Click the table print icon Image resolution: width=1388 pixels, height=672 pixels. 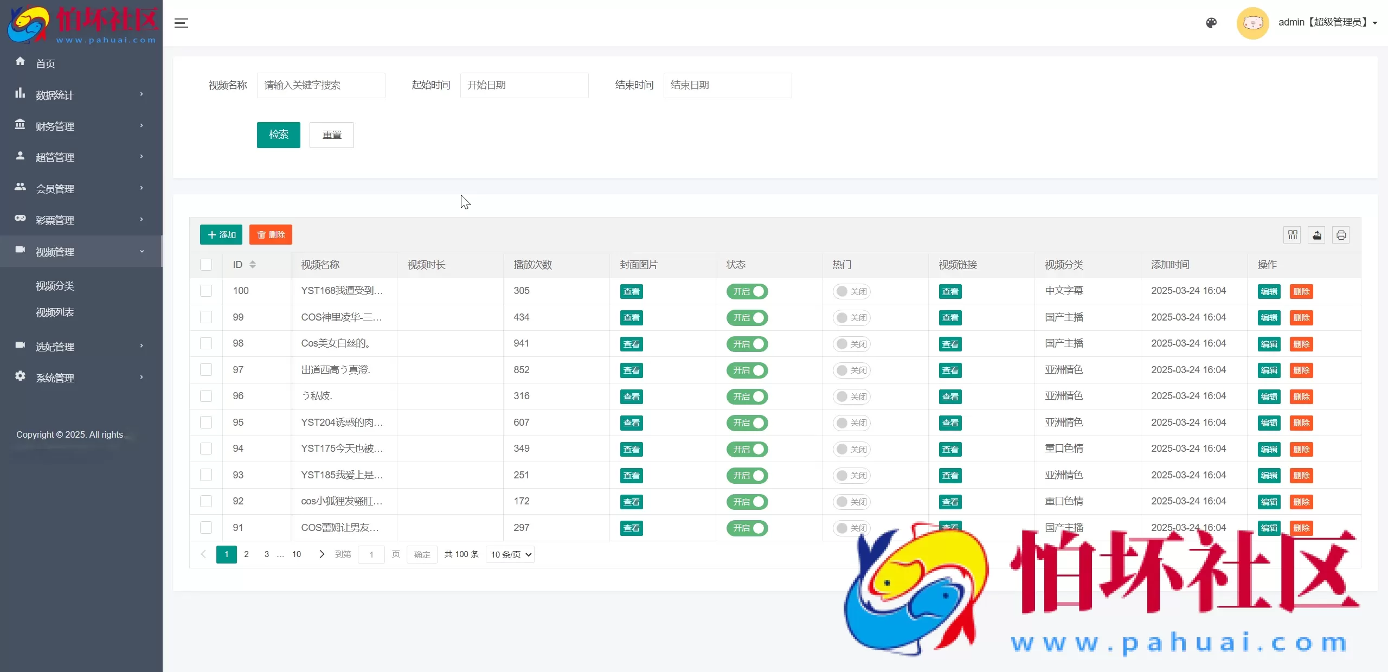click(1341, 235)
